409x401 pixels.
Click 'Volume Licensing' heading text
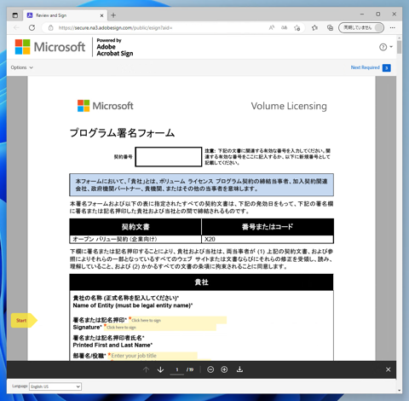(x=289, y=106)
